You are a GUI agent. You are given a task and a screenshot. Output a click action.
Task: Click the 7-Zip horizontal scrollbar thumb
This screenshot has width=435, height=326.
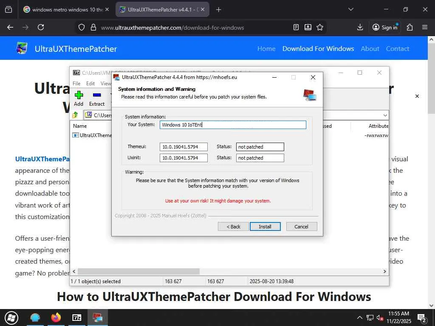138,271
